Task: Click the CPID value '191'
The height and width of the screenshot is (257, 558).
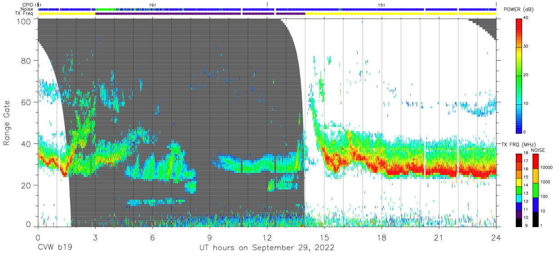Action: [153, 5]
